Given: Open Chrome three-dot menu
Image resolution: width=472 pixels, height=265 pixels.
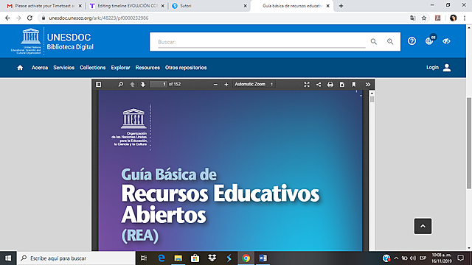Looking at the screenshot, I should (465, 18).
